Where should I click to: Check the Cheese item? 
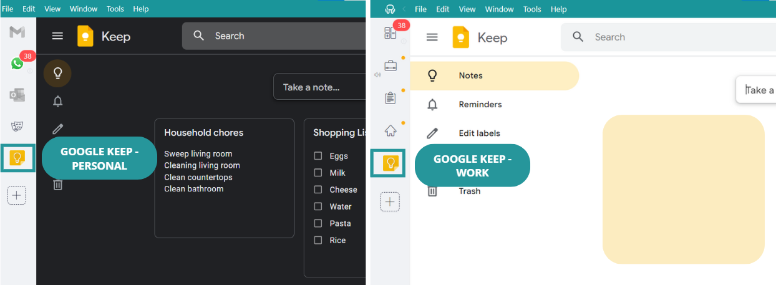coord(318,190)
